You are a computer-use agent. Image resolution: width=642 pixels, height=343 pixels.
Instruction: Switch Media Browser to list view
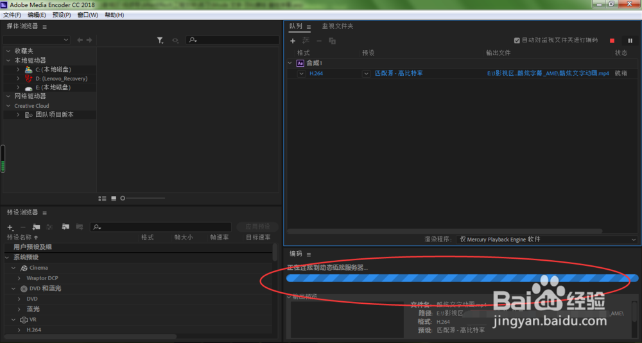click(102, 198)
